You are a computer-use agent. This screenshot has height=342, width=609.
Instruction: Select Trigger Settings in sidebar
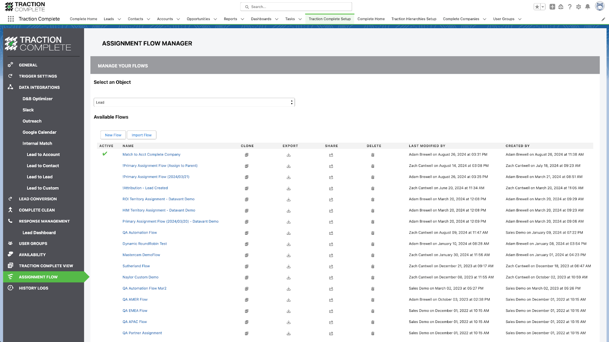38,76
